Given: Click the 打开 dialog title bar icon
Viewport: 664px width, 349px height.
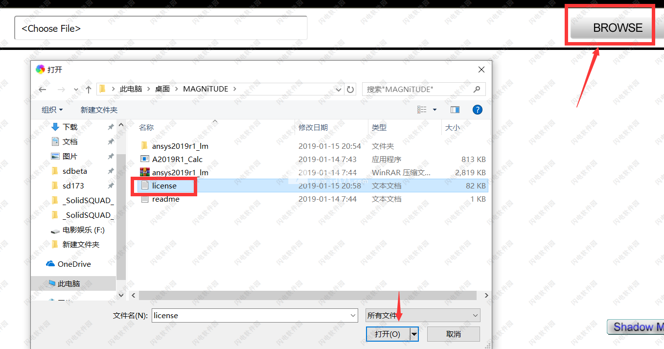Looking at the screenshot, I should [40, 70].
